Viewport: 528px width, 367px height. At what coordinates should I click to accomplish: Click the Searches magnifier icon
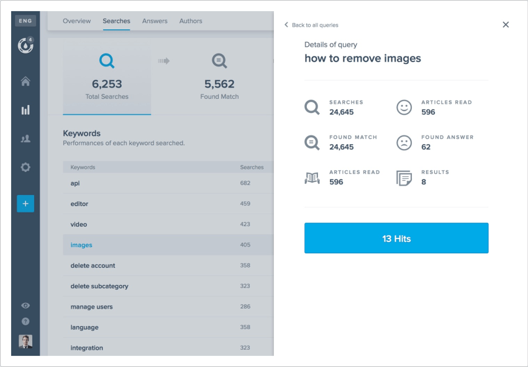pos(312,107)
